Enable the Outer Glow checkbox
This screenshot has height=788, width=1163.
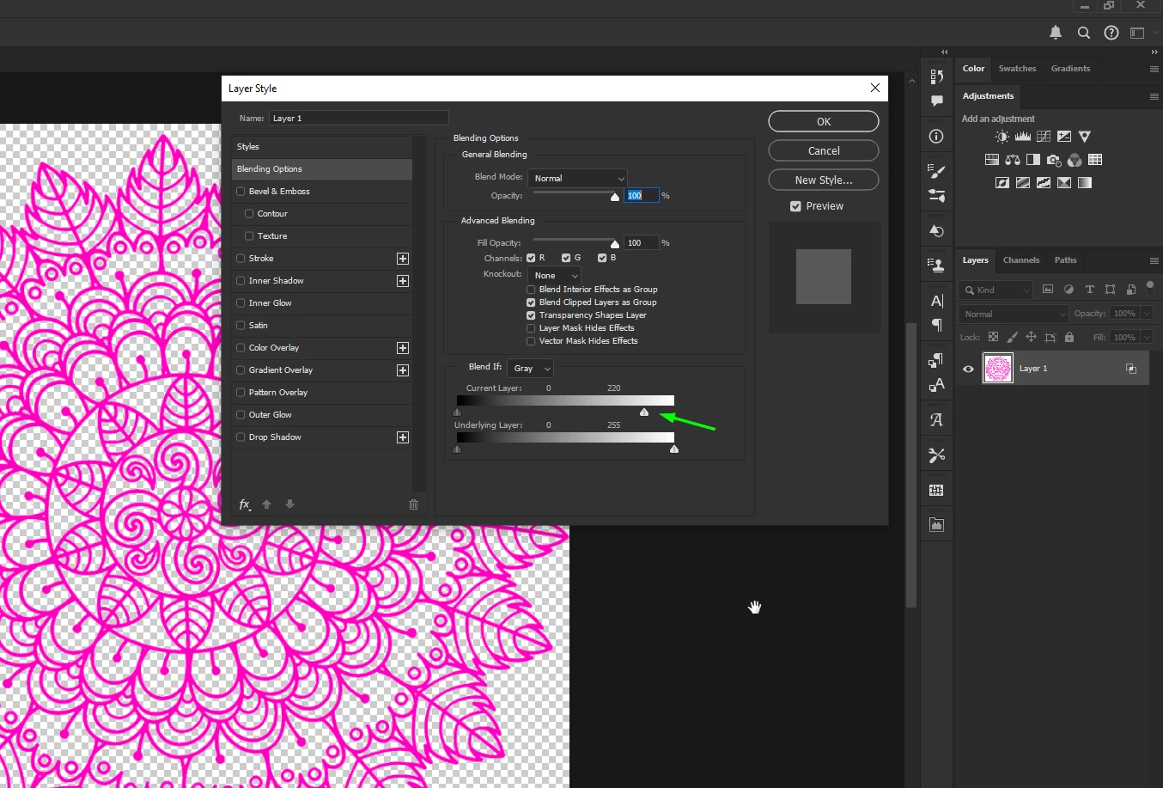pyautogui.click(x=241, y=415)
